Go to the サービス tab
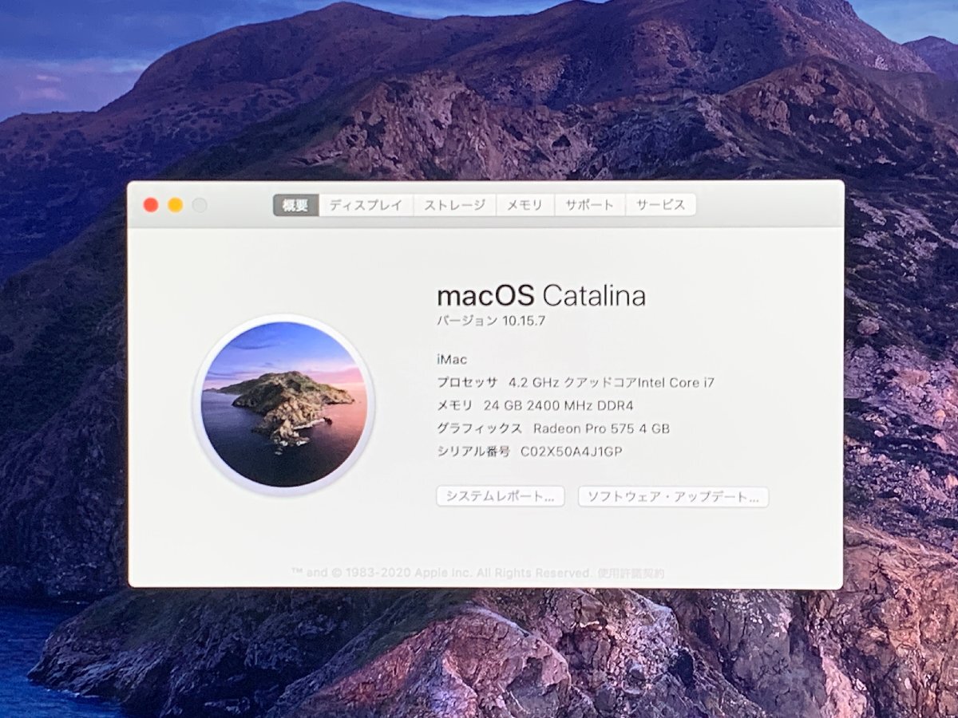 [660, 205]
